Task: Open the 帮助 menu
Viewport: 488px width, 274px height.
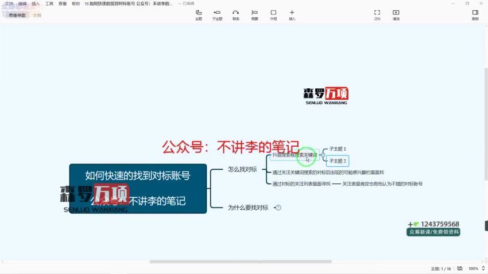Action: click(76, 4)
